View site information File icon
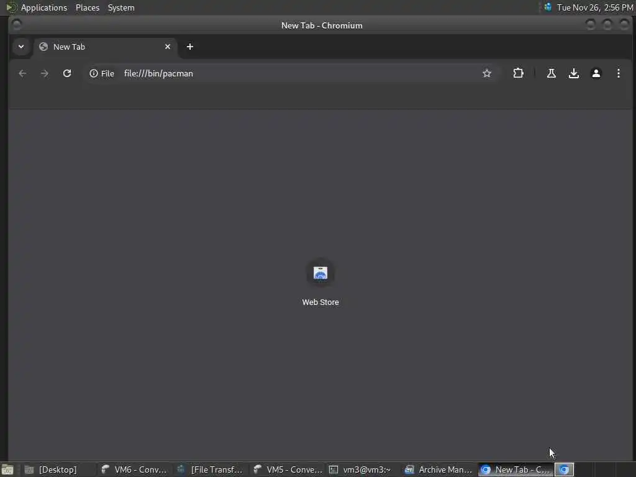This screenshot has height=477, width=636. coord(102,73)
